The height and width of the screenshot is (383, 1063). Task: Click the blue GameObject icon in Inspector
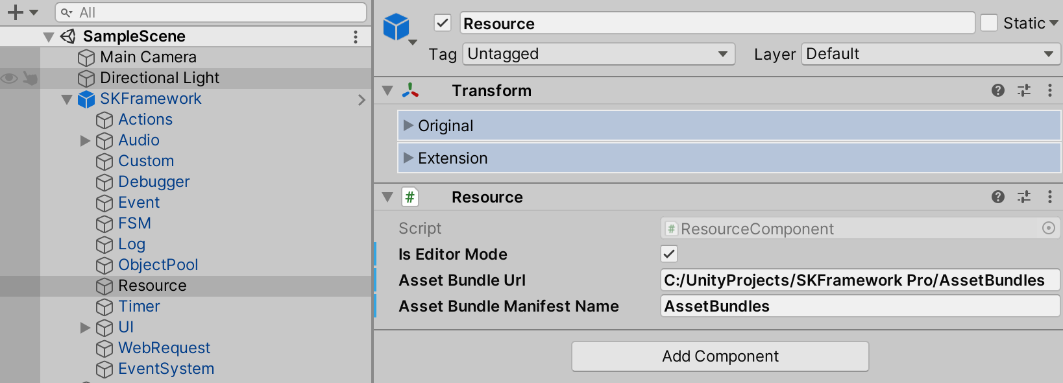point(396,27)
